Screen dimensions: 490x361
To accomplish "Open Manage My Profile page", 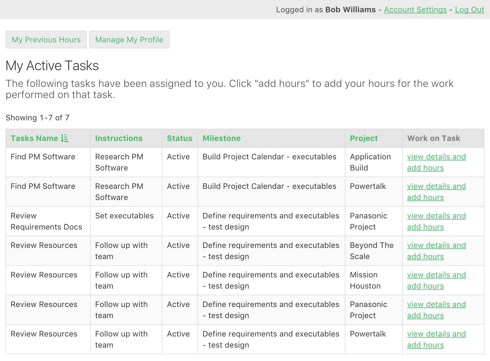I will coord(129,40).
